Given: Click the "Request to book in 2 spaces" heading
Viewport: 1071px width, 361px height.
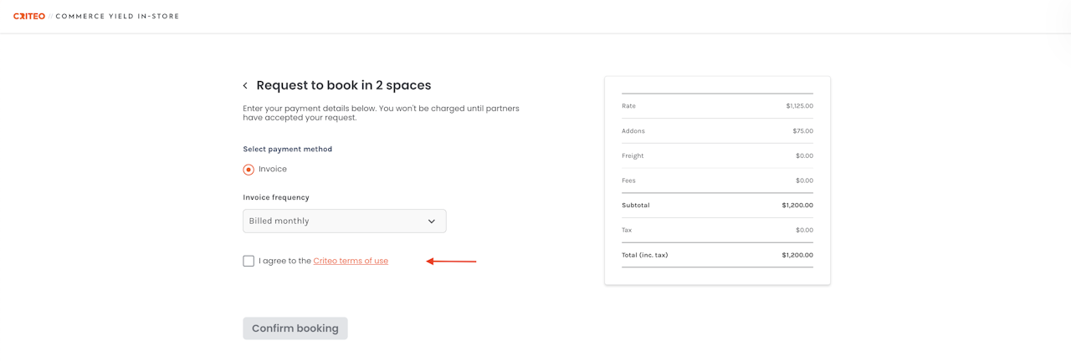Looking at the screenshot, I should (x=344, y=85).
